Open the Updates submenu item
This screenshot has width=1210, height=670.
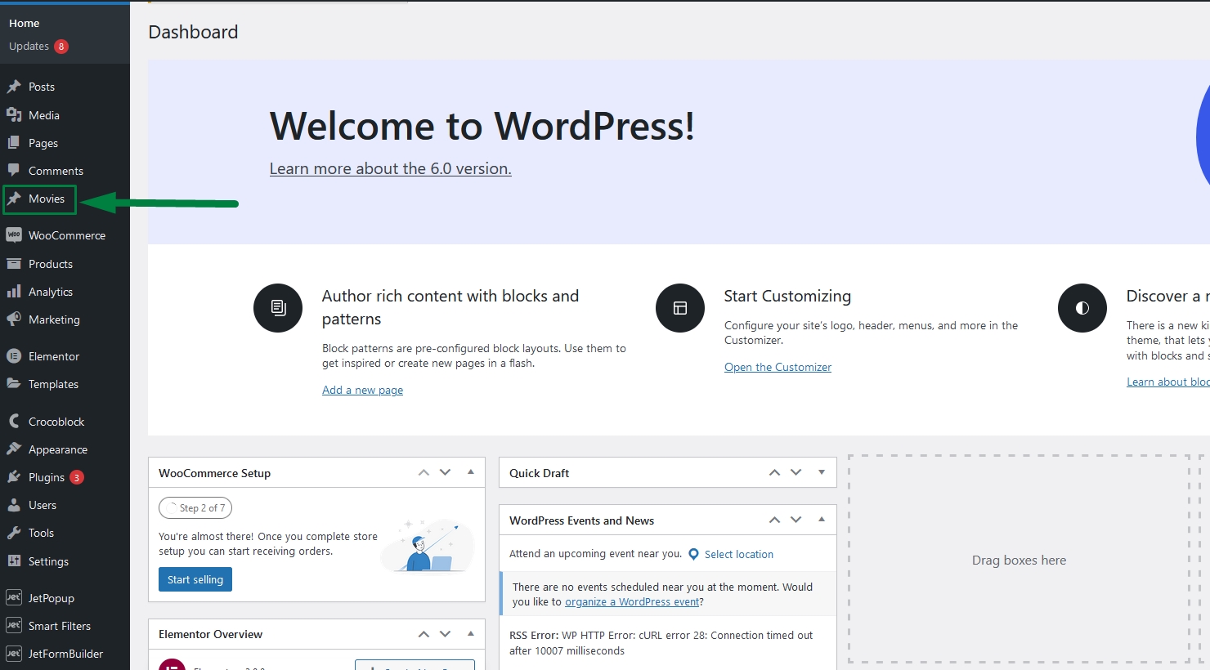tap(29, 46)
